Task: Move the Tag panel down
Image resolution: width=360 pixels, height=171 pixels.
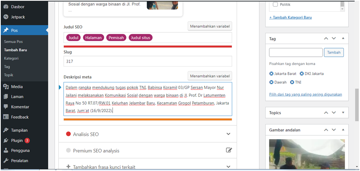Action: (x=334, y=38)
